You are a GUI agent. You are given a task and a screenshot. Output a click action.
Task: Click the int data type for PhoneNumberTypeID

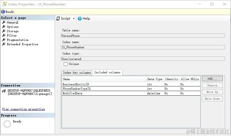(149, 89)
